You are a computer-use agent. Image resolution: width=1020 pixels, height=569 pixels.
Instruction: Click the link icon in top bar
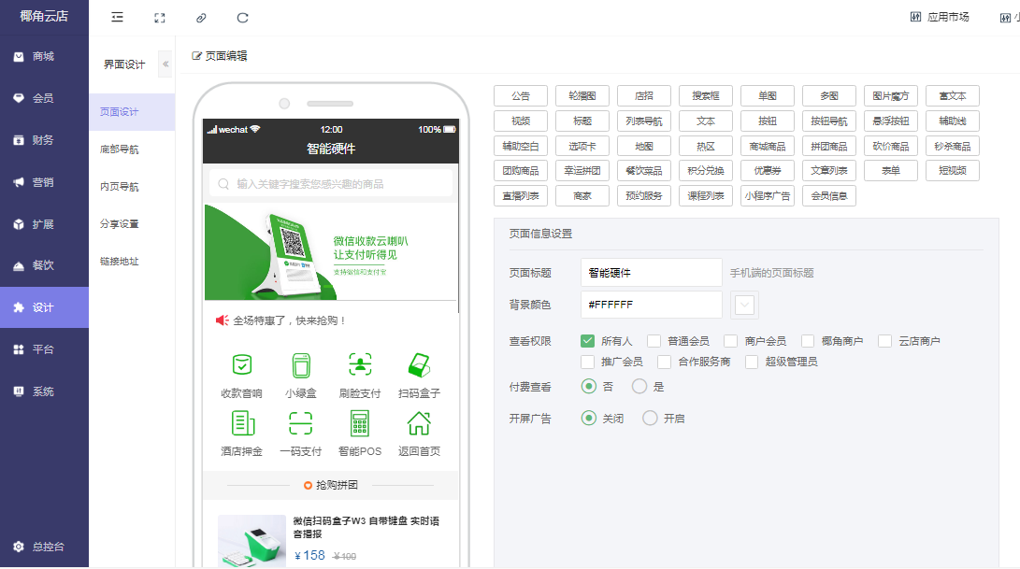coord(201,18)
